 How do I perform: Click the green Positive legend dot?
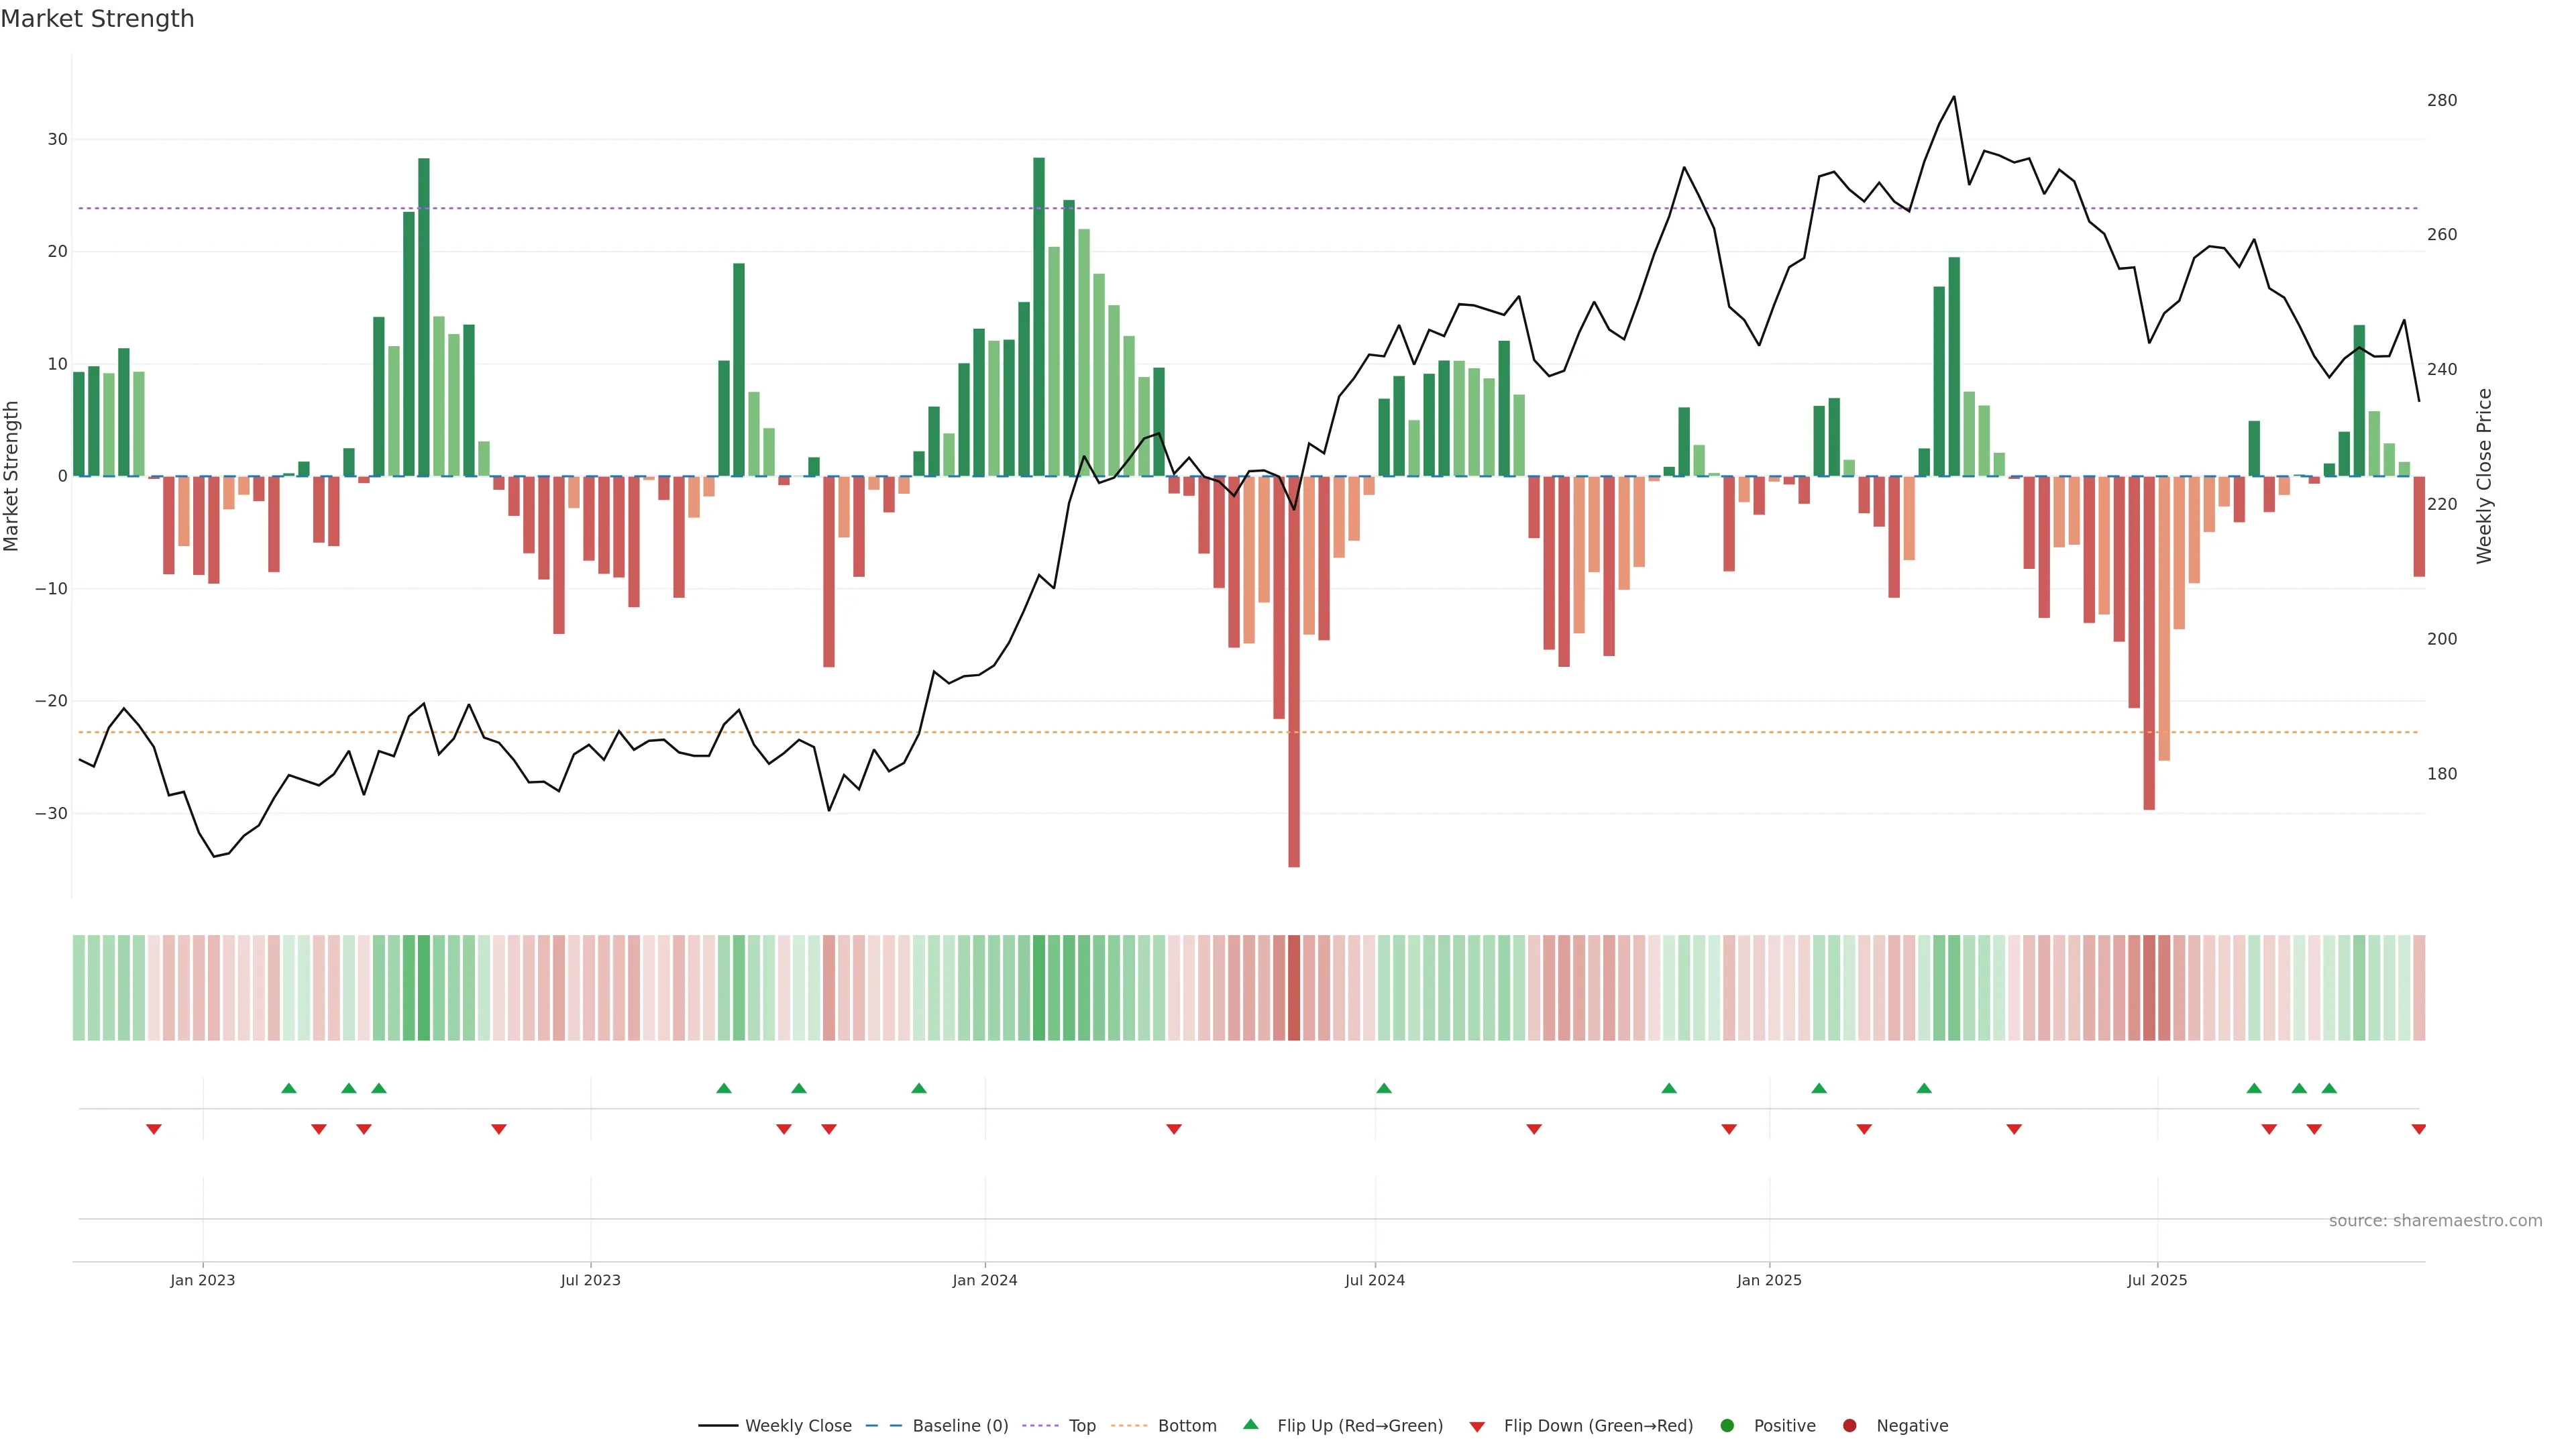tap(1727, 1425)
